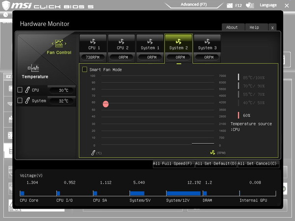Click the Temperature source :CPU label
The height and width of the screenshot is (221, 295).
pos(251,127)
